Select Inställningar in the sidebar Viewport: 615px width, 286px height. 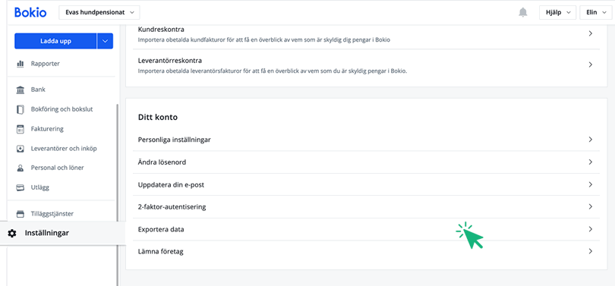pos(63,233)
